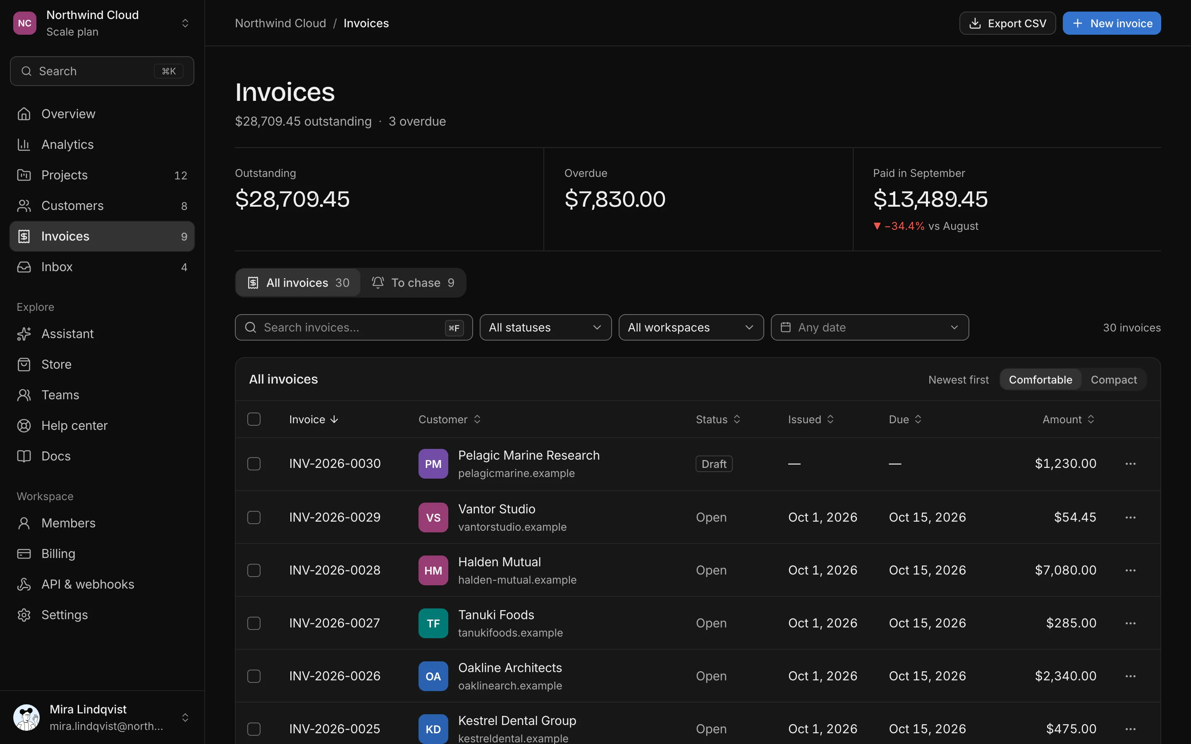Expand the All statuses dropdown

pyautogui.click(x=545, y=327)
